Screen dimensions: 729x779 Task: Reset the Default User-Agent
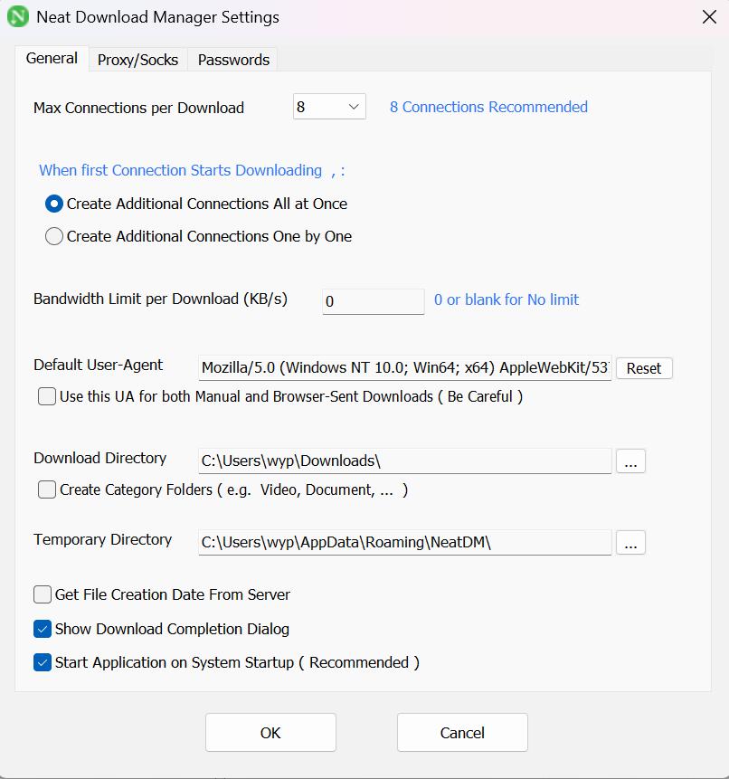pyautogui.click(x=644, y=368)
